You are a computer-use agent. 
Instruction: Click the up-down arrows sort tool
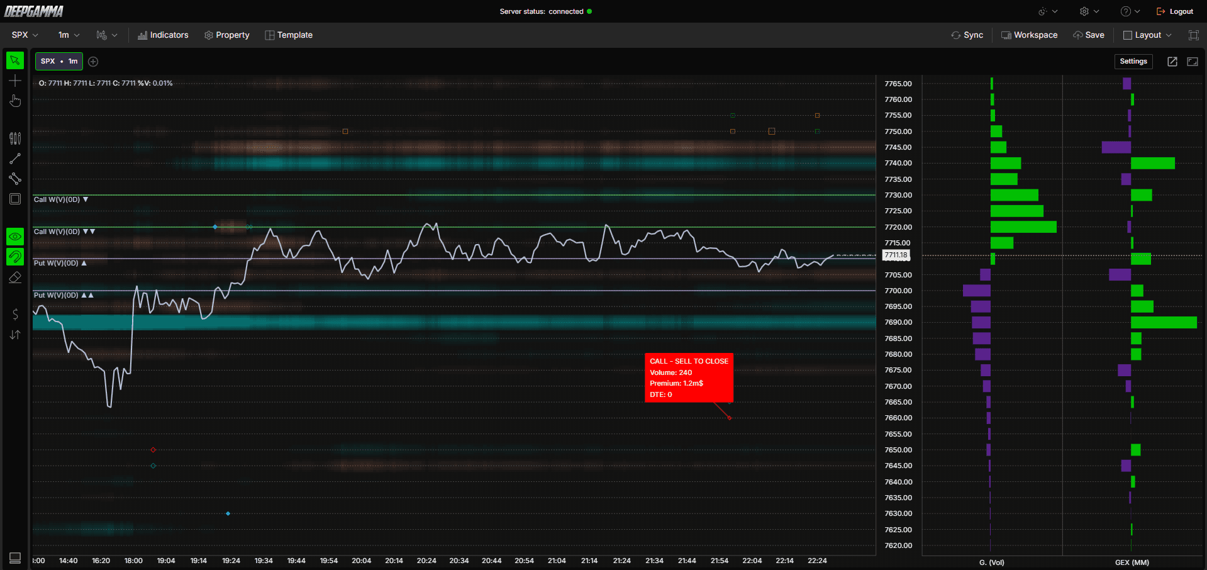15,335
